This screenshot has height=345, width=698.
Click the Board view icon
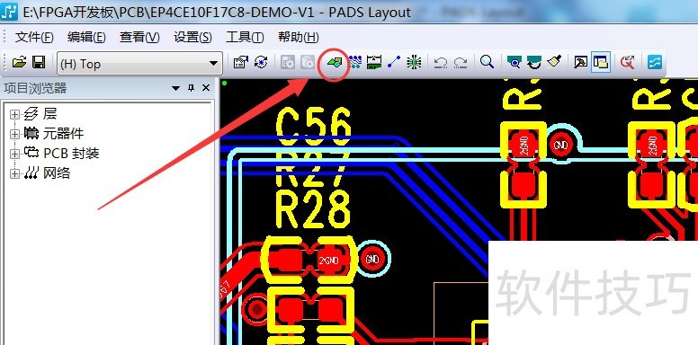tap(515, 62)
